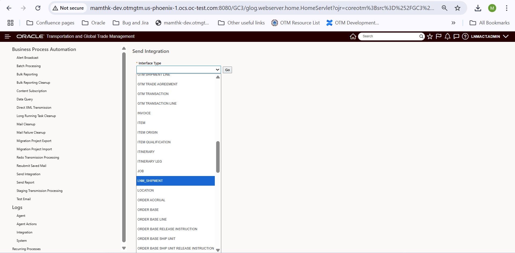Select LNM_SHIPMENT from the list
The width and height of the screenshot is (515, 253).
150,181
